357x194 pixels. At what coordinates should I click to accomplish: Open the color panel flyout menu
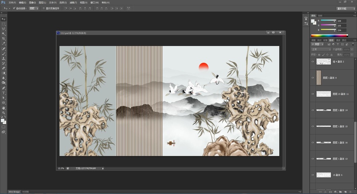[x=355, y=16]
